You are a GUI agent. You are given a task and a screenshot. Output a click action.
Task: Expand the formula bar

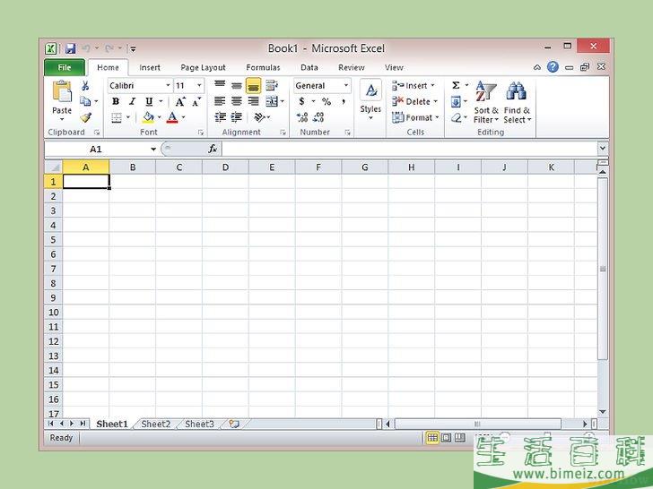(602, 149)
